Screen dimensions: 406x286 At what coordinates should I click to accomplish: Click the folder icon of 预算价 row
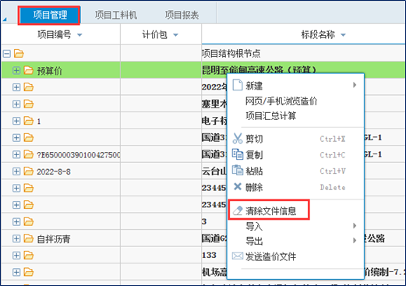coord(29,70)
